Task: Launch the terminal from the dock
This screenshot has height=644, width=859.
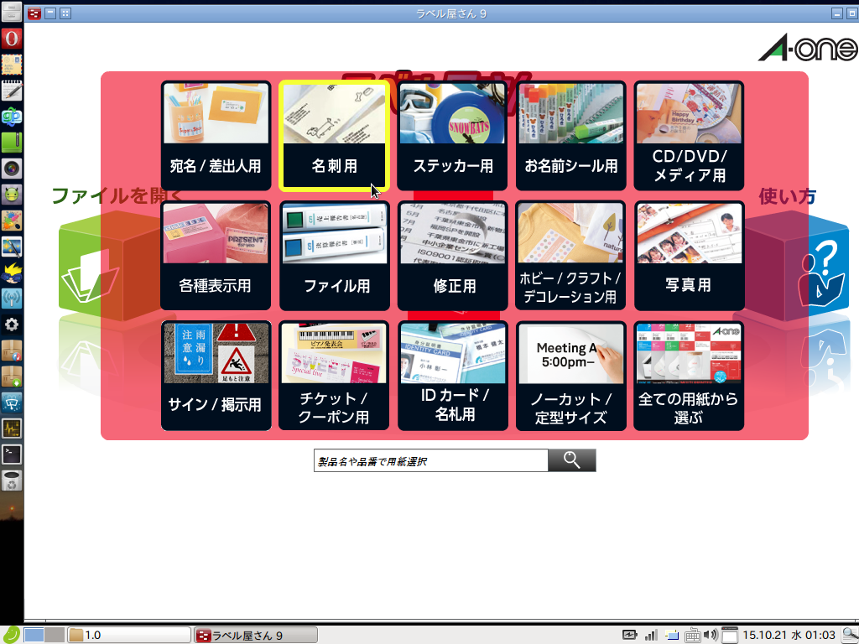Action: tap(12, 454)
